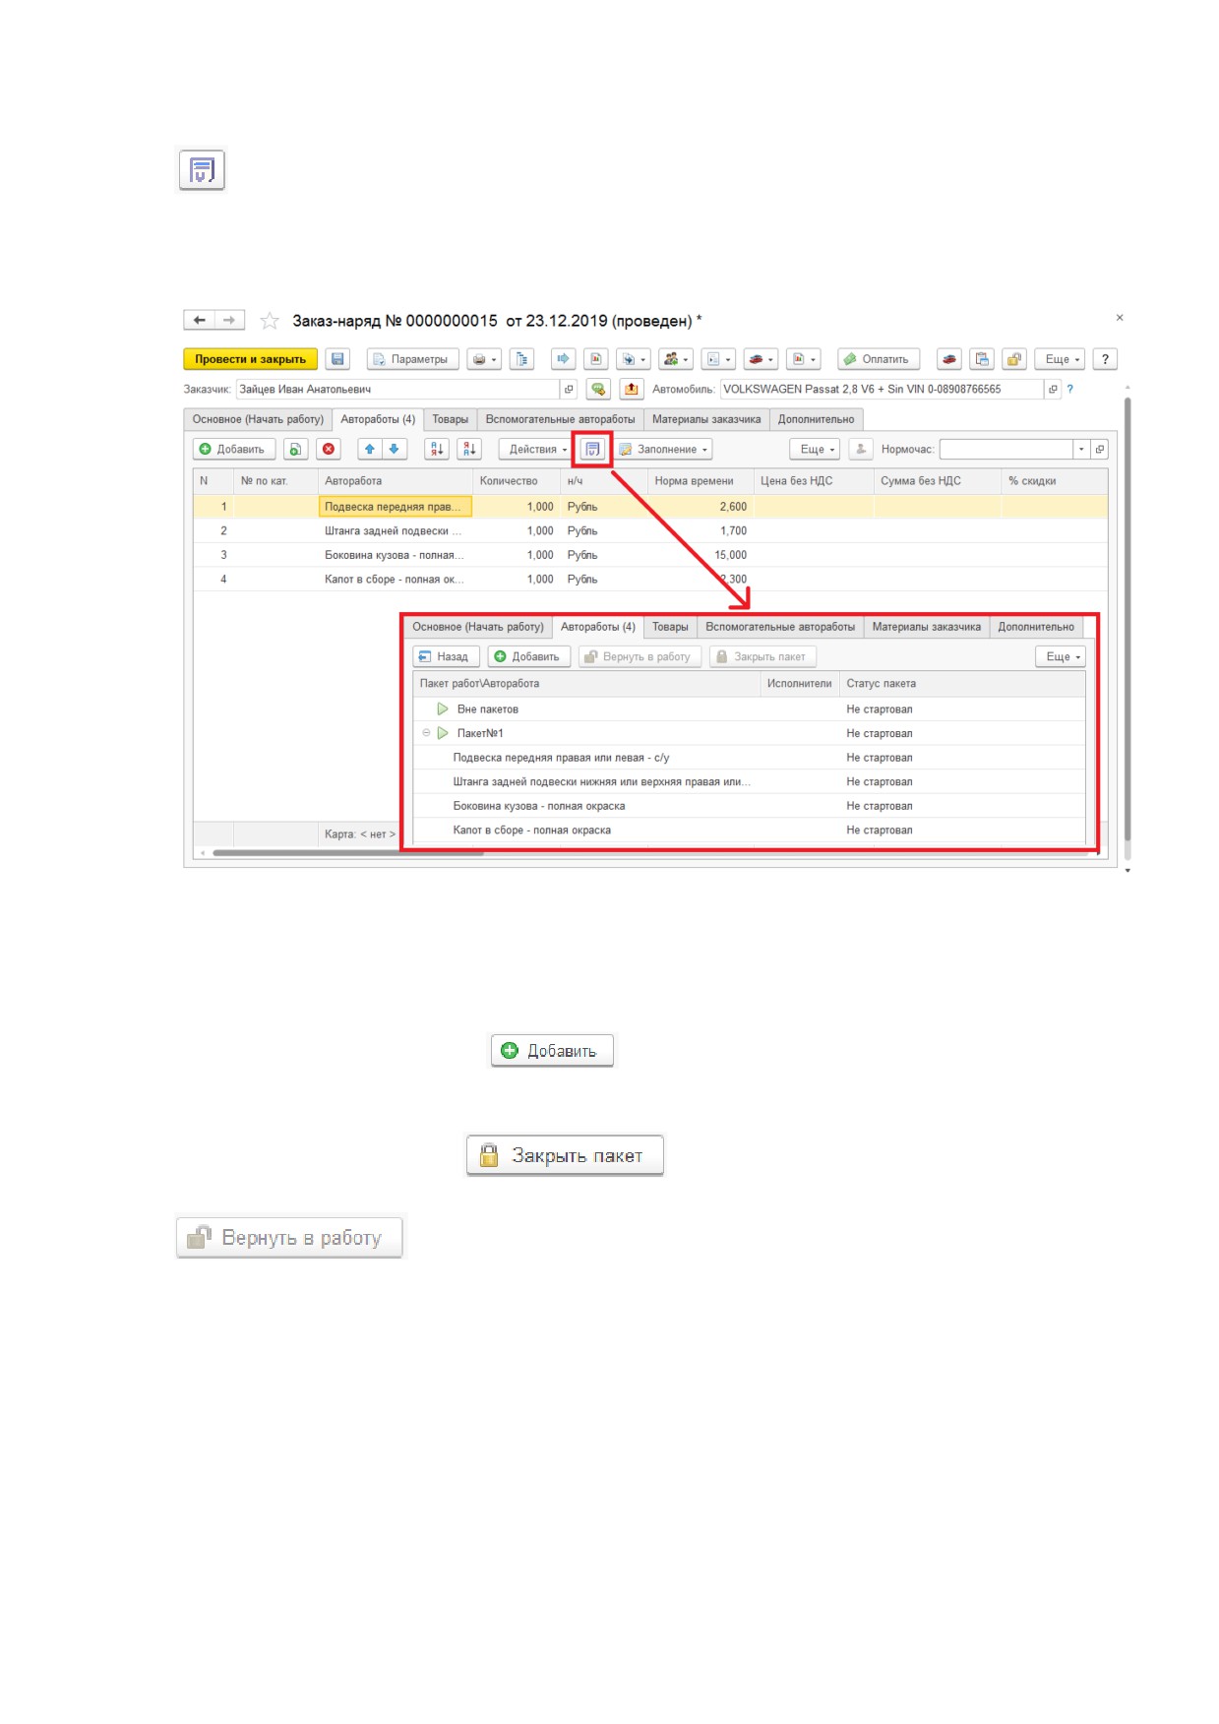Click Назад in the packages panel
1219x1724 pixels.
(x=446, y=657)
